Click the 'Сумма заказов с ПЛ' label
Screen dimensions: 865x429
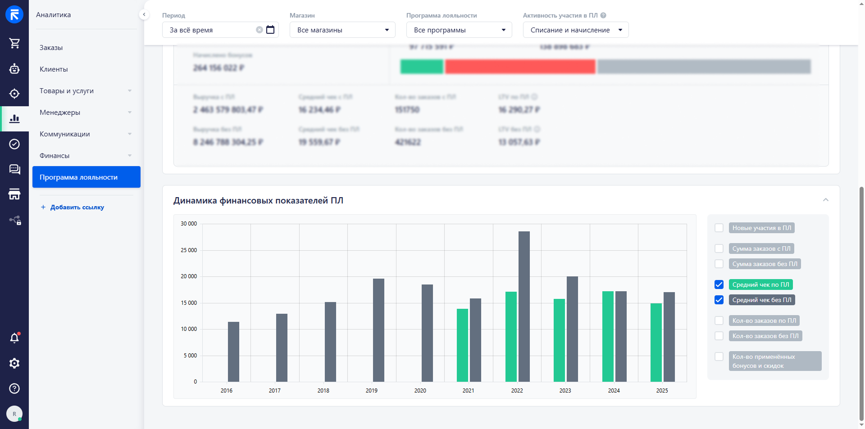[761, 248]
